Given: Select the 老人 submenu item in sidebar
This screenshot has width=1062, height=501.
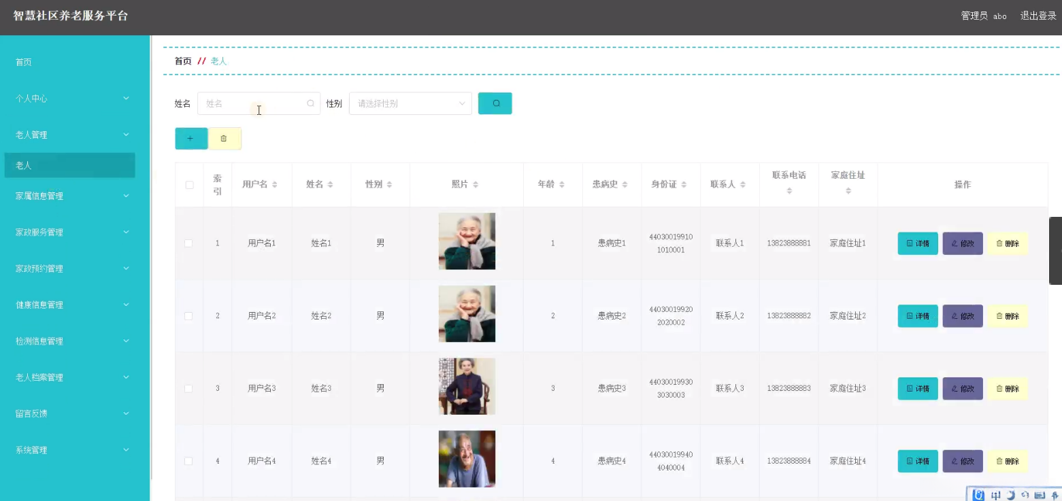Looking at the screenshot, I should point(69,165).
